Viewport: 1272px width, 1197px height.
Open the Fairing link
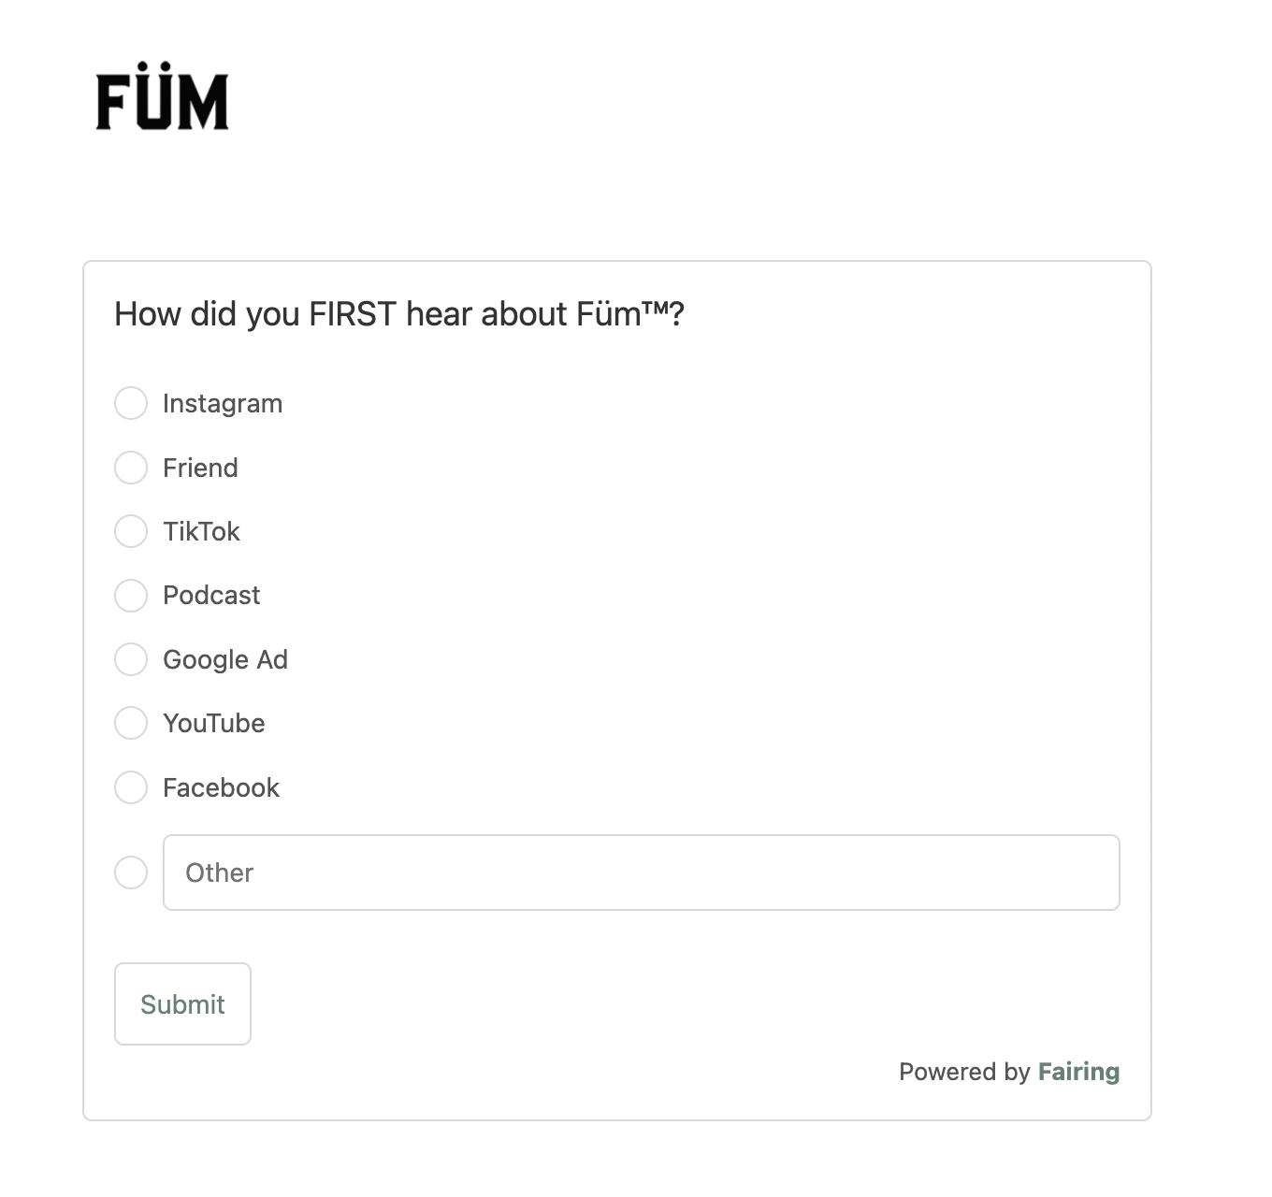click(1078, 1072)
